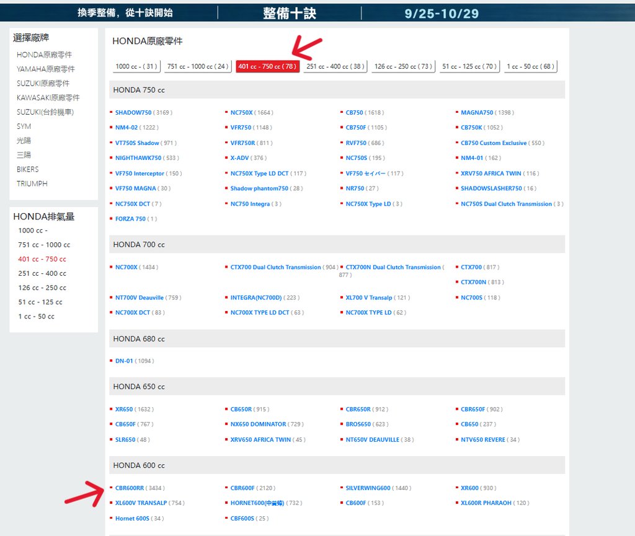635x536 pixels.
Task: View XR650 model parts
Action: 124,410
